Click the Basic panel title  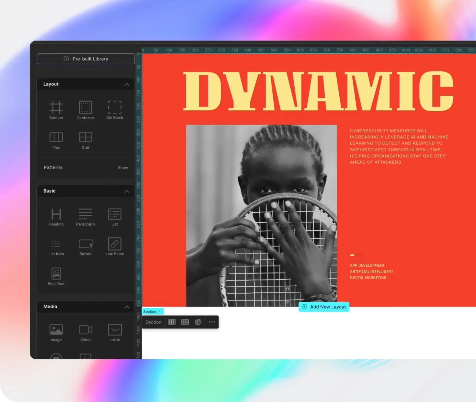pyautogui.click(x=49, y=191)
